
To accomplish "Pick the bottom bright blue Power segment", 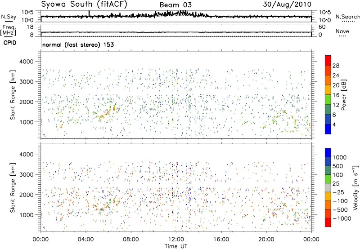I will coord(328,129).
